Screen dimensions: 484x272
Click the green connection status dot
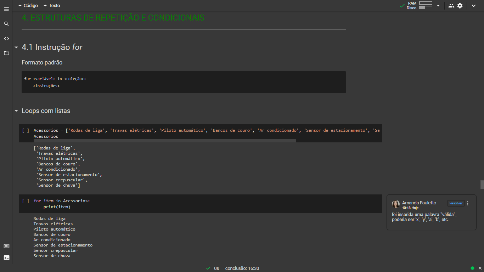[x=472, y=268]
